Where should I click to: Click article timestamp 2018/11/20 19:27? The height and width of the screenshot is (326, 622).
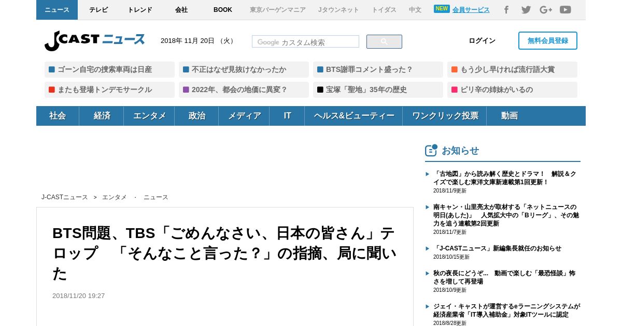[x=78, y=296]
